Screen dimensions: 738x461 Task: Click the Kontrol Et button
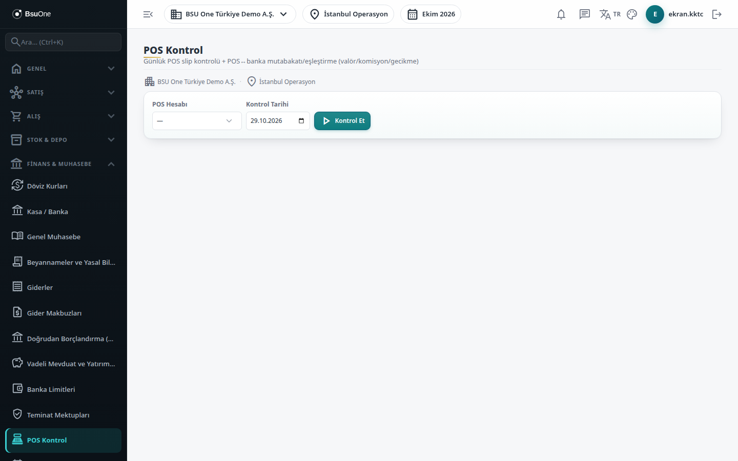pyautogui.click(x=342, y=121)
